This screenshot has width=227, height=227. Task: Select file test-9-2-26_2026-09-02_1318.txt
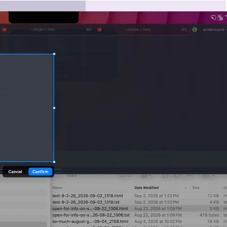(x=86, y=202)
